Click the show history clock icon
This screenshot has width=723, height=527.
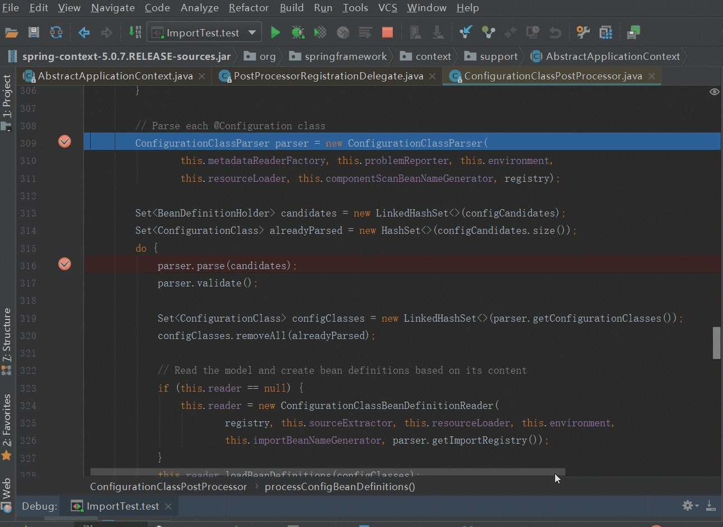tap(533, 32)
